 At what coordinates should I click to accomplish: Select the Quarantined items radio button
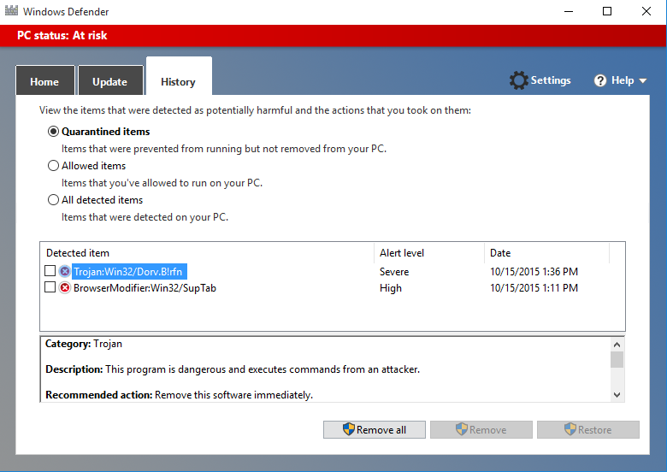(53, 132)
